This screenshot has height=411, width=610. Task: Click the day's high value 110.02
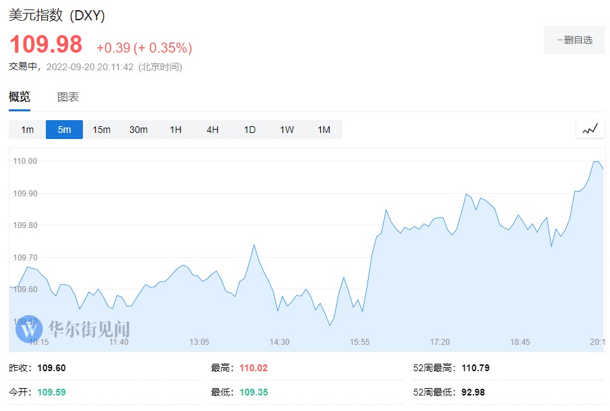coord(253,368)
